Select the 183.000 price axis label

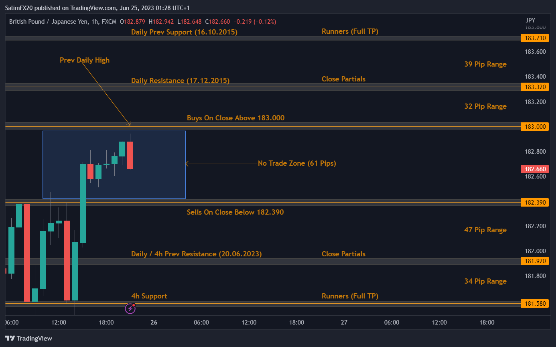[534, 127]
